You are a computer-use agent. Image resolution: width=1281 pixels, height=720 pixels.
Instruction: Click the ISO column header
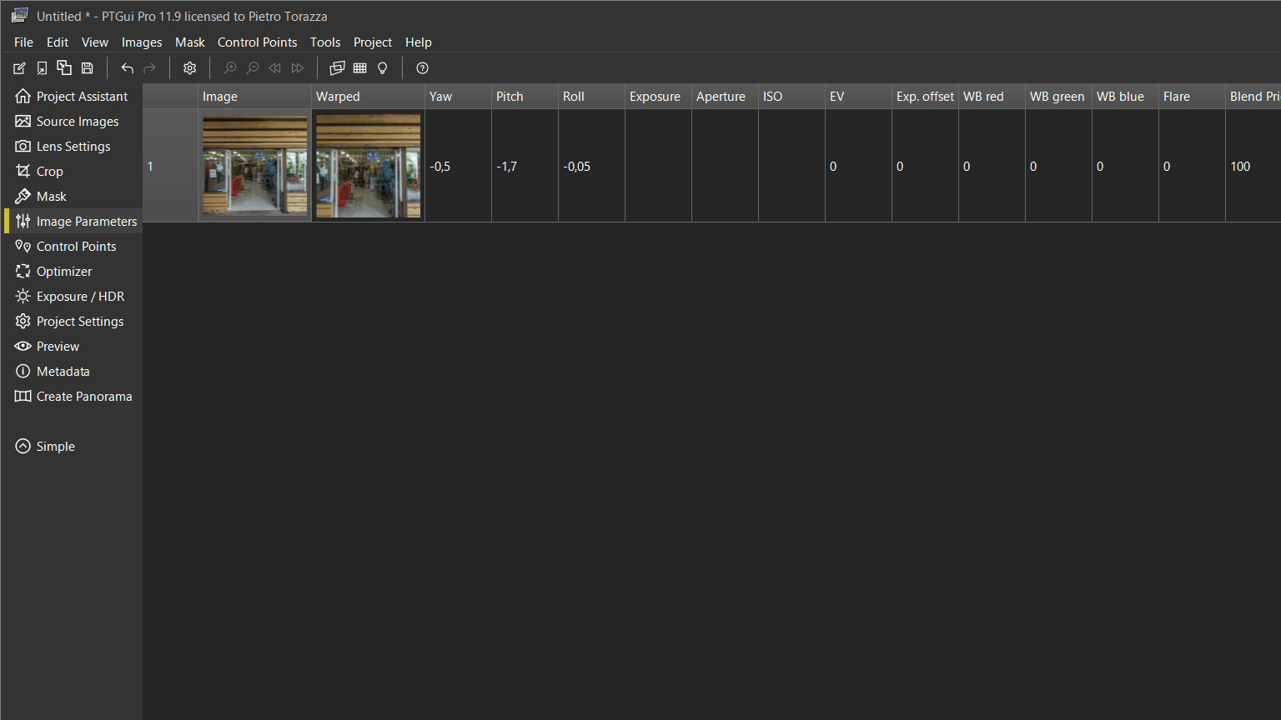click(x=791, y=97)
